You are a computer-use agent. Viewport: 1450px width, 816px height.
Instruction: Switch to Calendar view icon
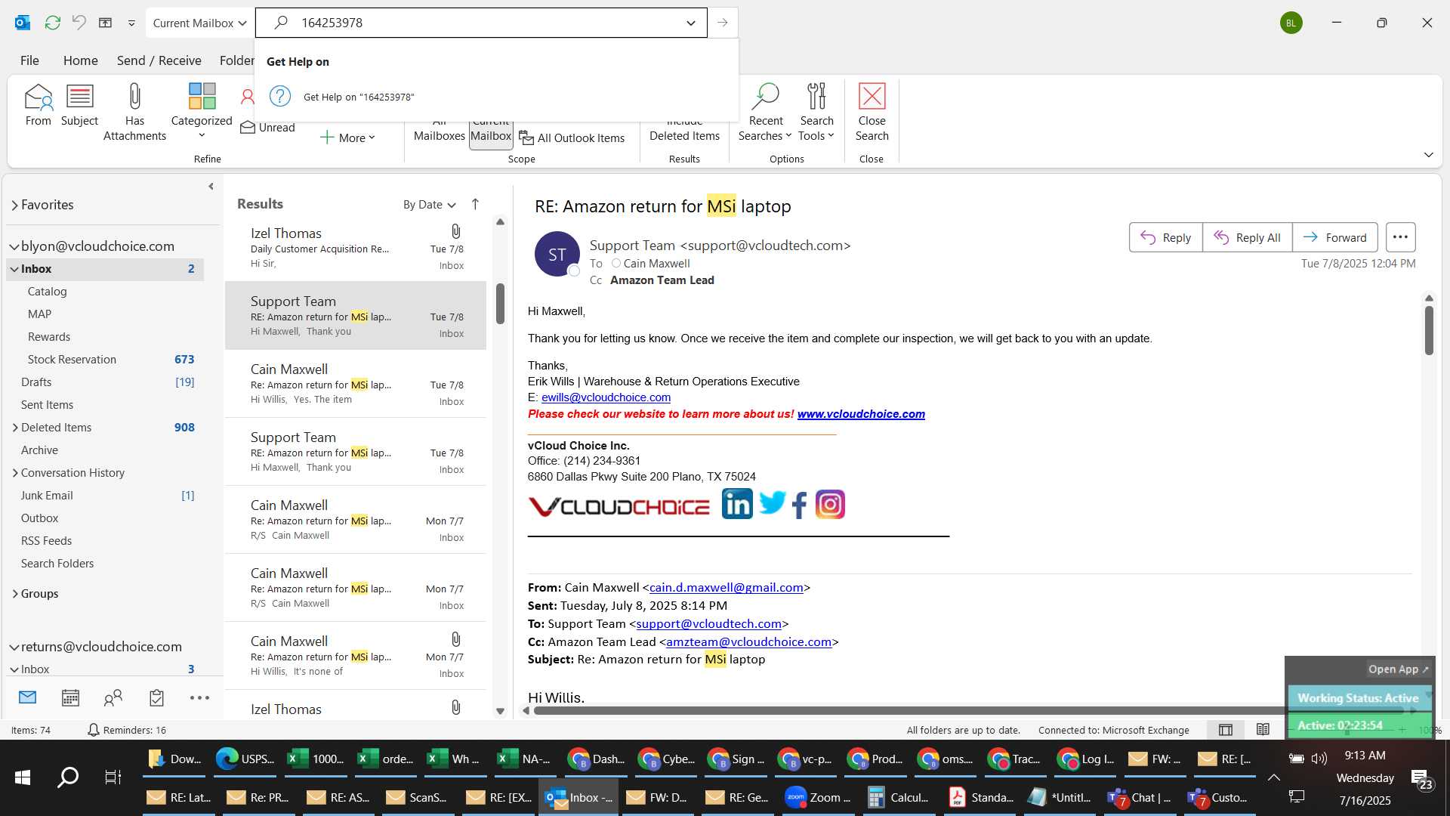[70, 697]
